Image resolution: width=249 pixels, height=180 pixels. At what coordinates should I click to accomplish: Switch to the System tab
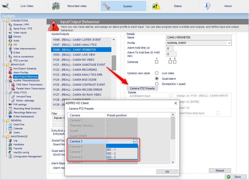[123, 6]
